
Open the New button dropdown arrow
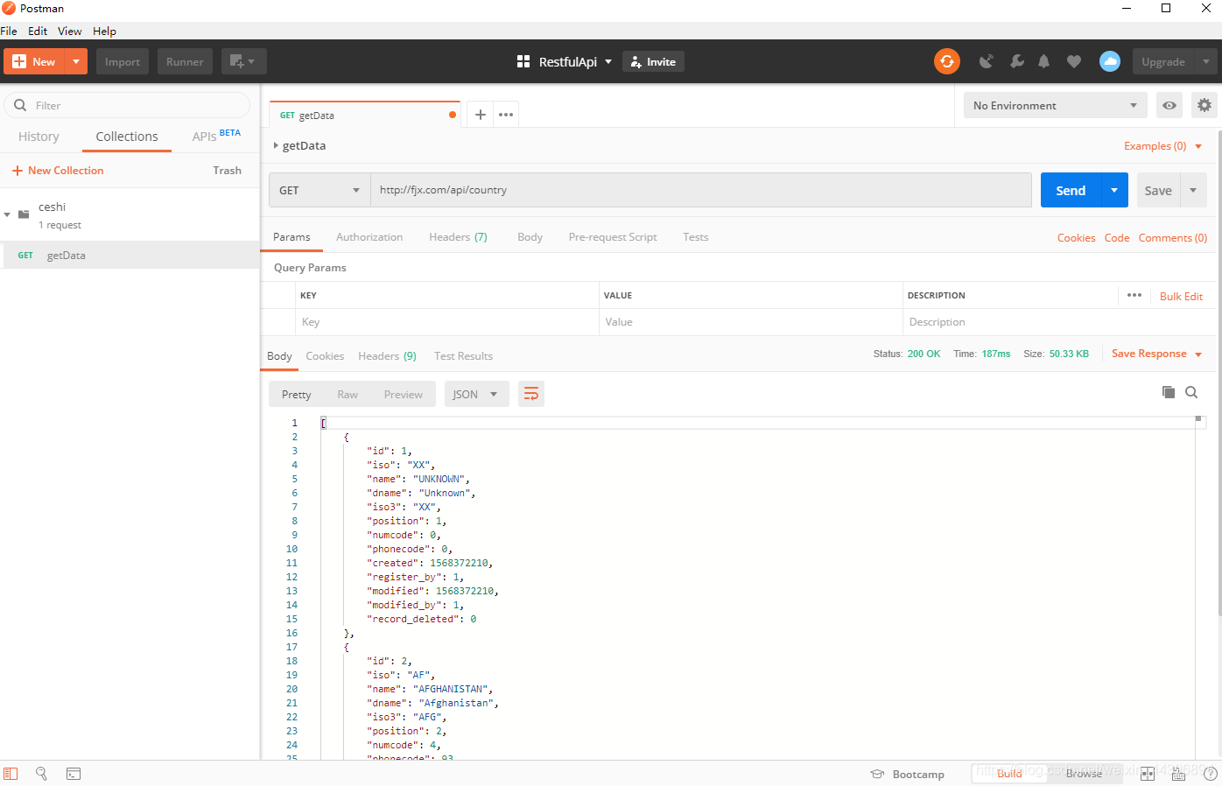76,61
